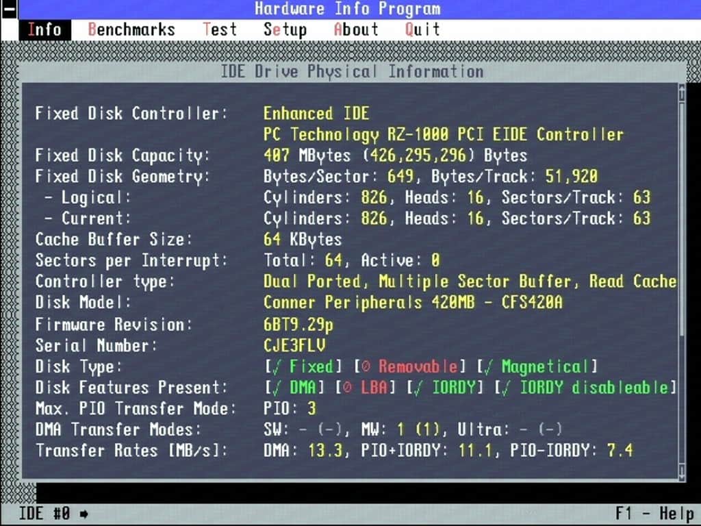This screenshot has width=701, height=526.
Task: Click the IORDY feature indicator
Action: (445, 388)
